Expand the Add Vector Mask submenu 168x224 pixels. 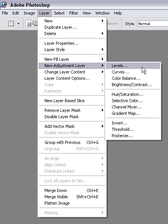tap(72, 126)
